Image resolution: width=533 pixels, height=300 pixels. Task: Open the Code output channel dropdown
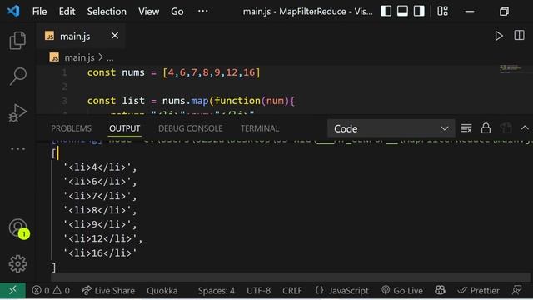[391, 128]
